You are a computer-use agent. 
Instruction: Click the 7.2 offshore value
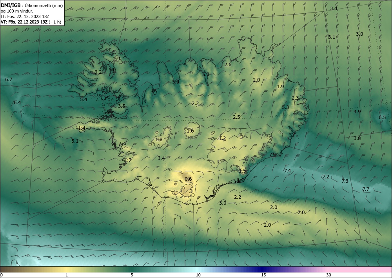pos(326,177)
